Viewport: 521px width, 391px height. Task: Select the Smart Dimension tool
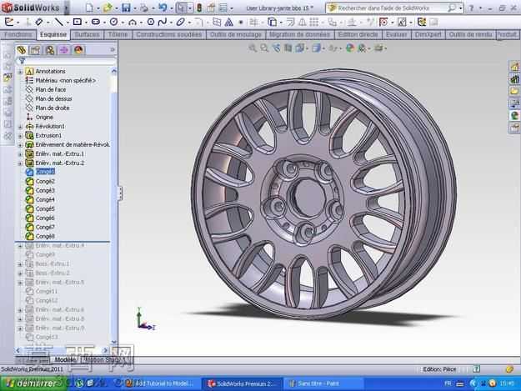coord(39,23)
